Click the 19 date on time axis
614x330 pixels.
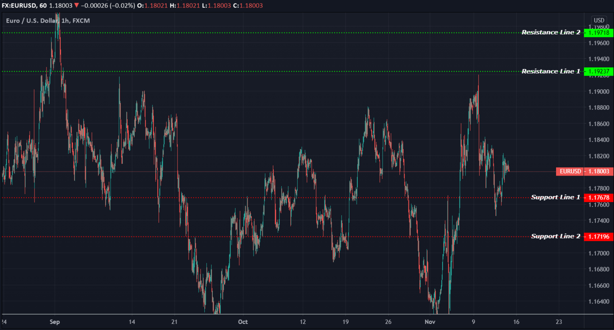346,322
